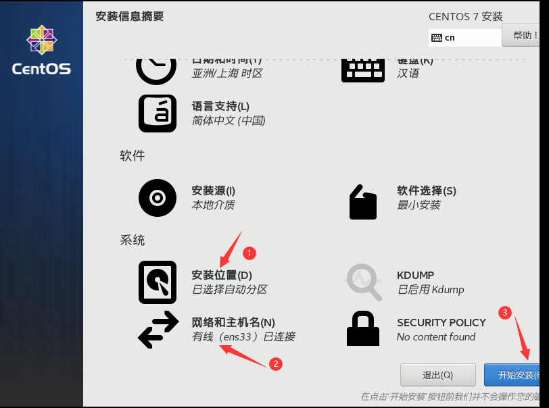Open 网络和主机名(N) settings
This screenshot has width=549, height=408.
[233, 322]
